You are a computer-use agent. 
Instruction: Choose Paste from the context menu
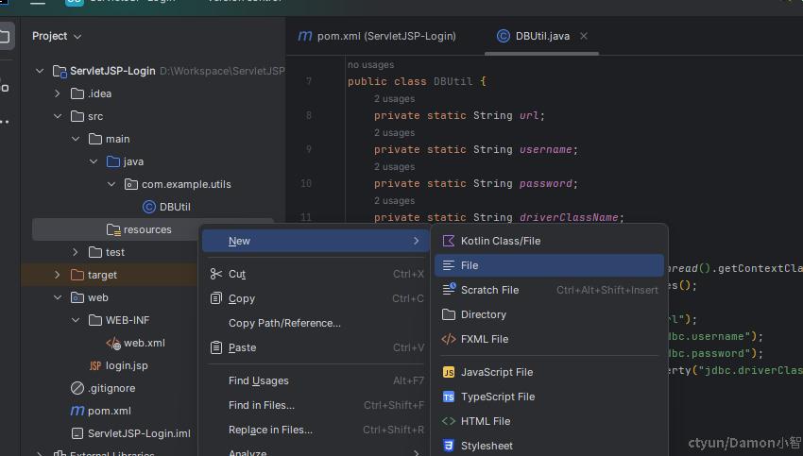(316, 347)
